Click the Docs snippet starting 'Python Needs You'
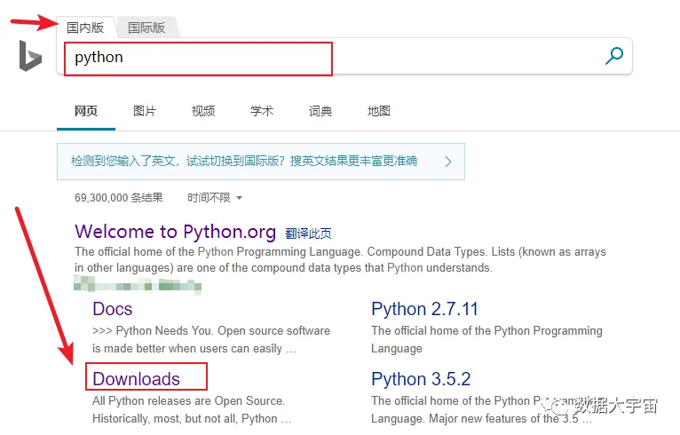The image size is (680, 435). pyautogui.click(x=211, y=340)
